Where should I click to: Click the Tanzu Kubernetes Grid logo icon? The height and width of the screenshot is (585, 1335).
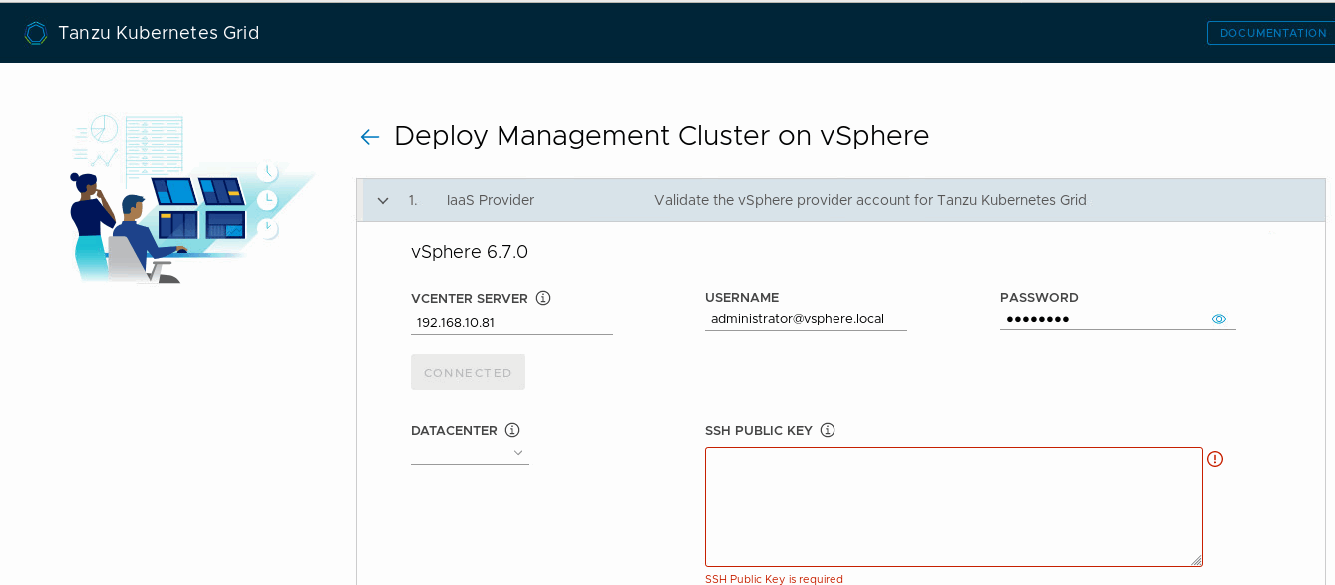tap(36, 33)
